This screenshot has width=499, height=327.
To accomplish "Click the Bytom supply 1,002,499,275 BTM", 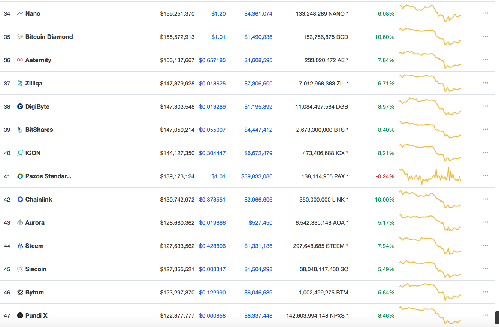I will 323,293.
